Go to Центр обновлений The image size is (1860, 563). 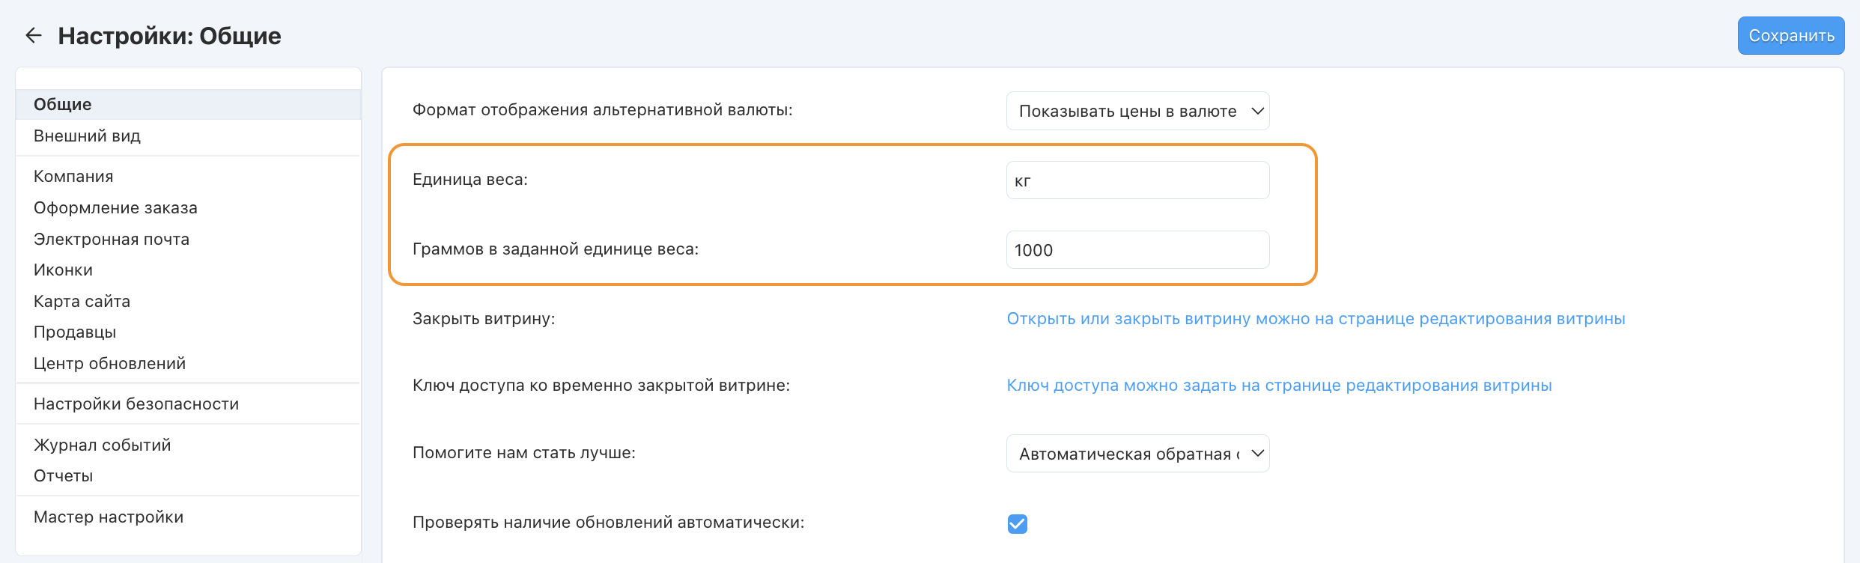point(109,364)
